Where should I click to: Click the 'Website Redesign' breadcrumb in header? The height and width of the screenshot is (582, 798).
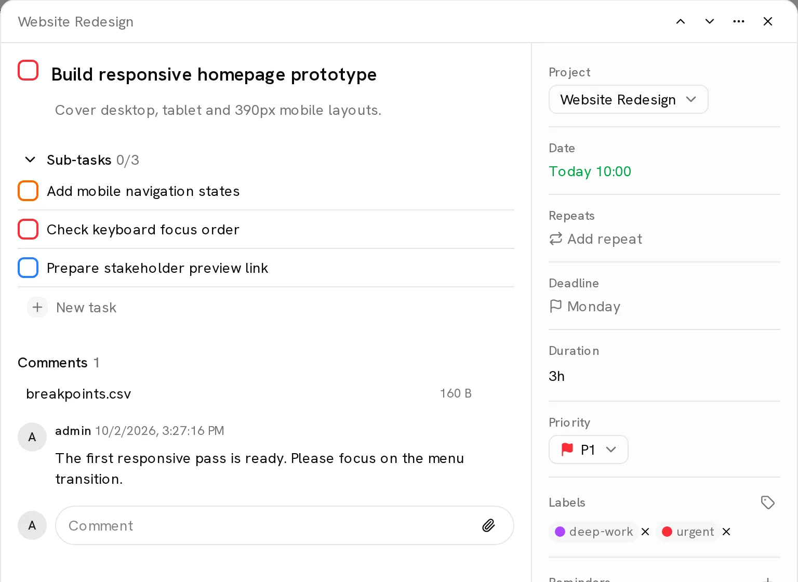76,22
